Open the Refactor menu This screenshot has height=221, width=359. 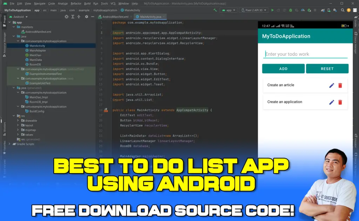coord(76,4)
